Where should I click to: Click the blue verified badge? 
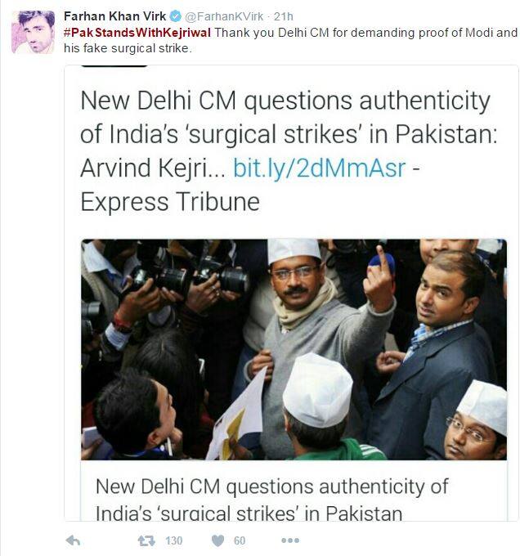point(175,16)
